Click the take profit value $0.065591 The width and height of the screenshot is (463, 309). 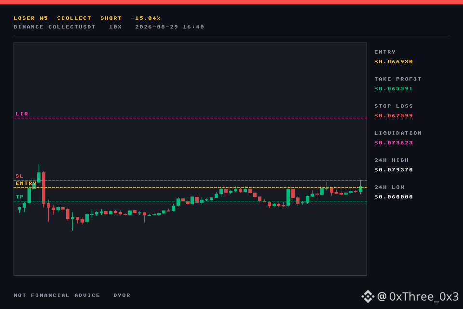pos(394,89)
